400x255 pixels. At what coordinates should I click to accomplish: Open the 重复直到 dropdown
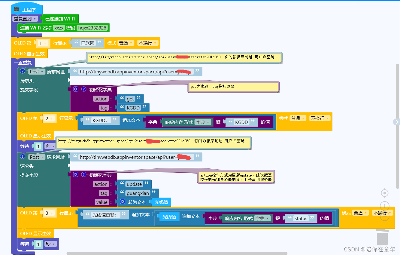(26, 19)
